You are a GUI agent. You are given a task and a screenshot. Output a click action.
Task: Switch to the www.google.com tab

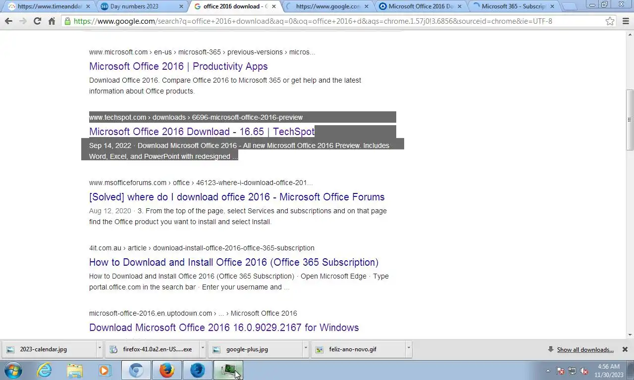(x=328, y=6)
